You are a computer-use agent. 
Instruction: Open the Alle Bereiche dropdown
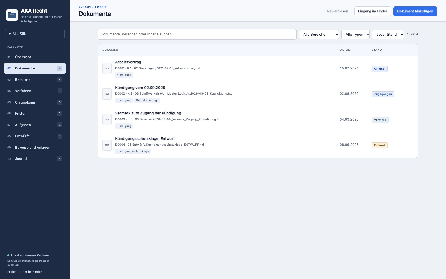pos(319,34)
